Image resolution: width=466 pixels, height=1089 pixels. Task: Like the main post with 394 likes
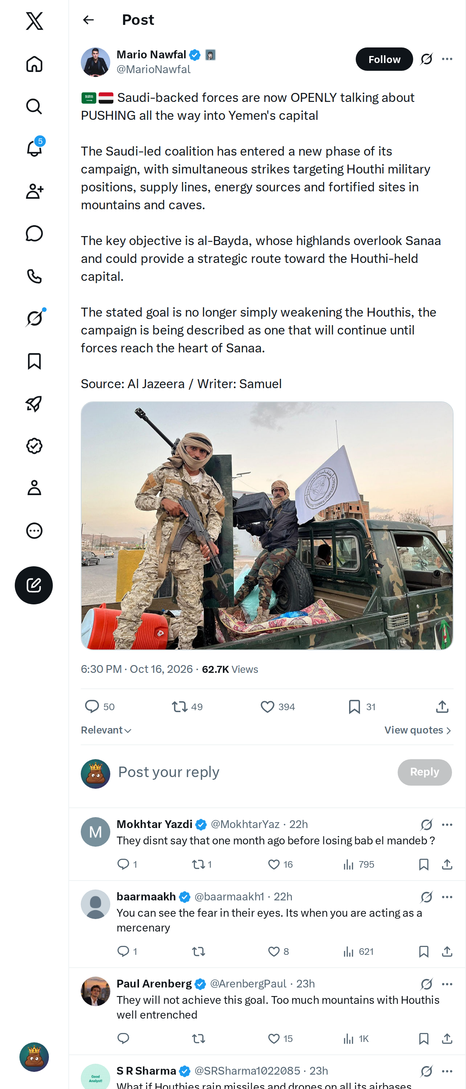point(277,706)
